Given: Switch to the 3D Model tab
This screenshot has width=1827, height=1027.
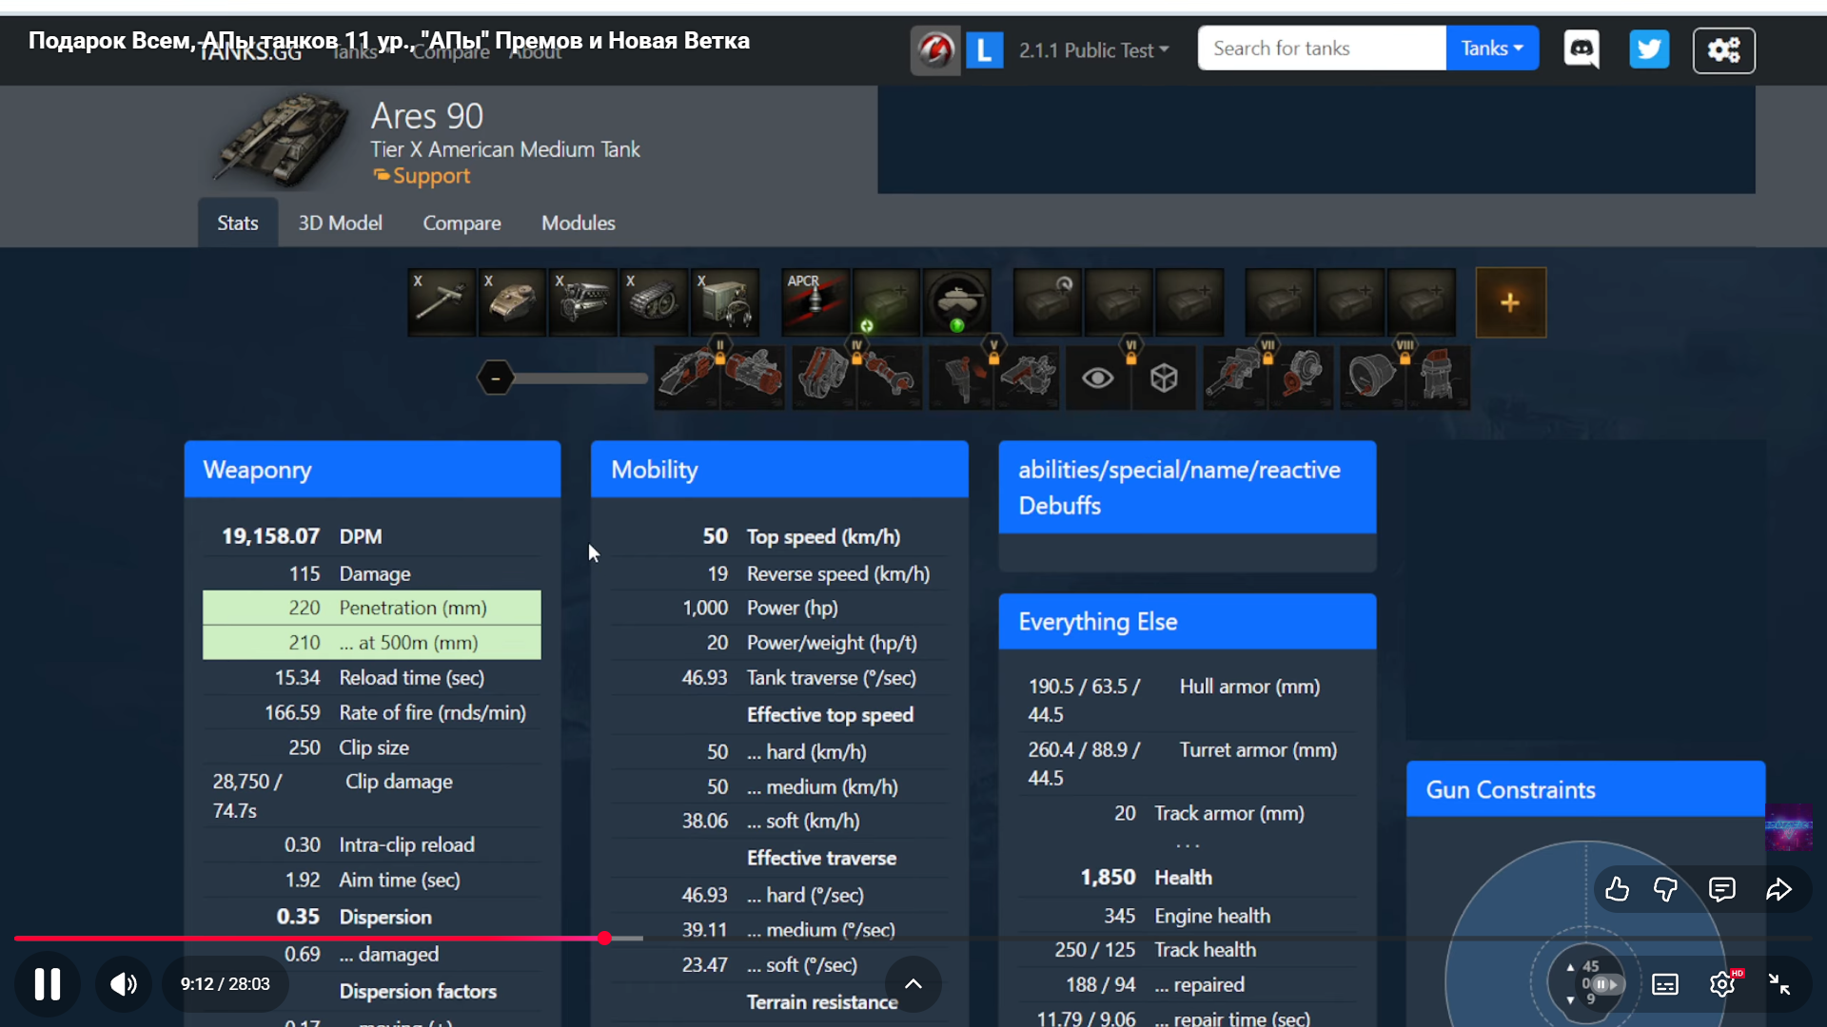Looking at the screenshot, I should 340,223.
